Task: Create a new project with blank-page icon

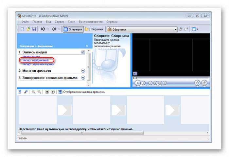Action: [23, 29]
